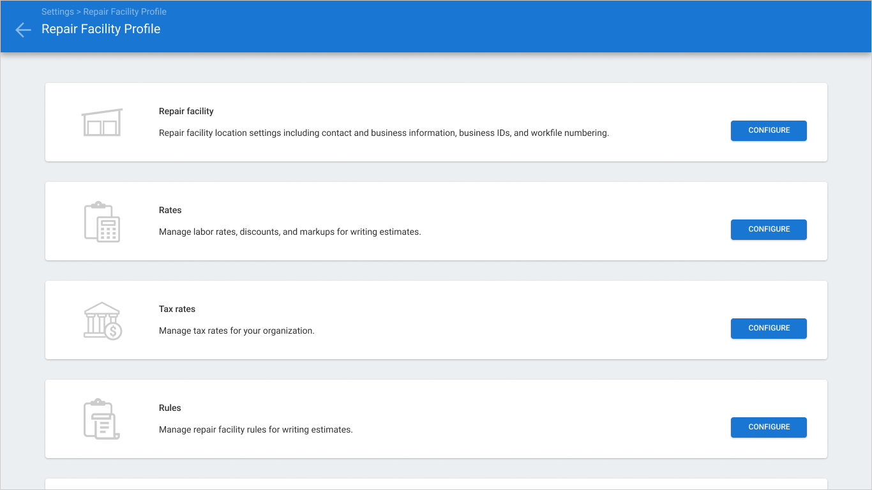The height and width of the screenshot is (490, 872).
Task: Select the Rules card heading
Action: [x=170, y=408]
